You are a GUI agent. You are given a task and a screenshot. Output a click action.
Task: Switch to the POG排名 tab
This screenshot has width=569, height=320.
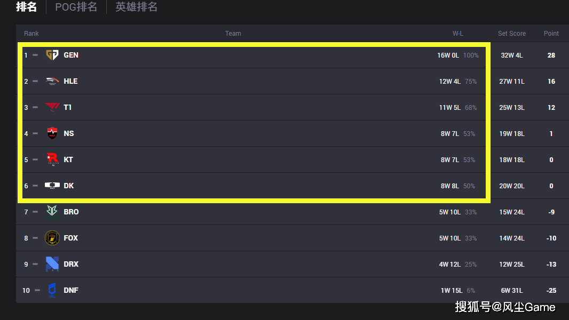tap(76, 7)
